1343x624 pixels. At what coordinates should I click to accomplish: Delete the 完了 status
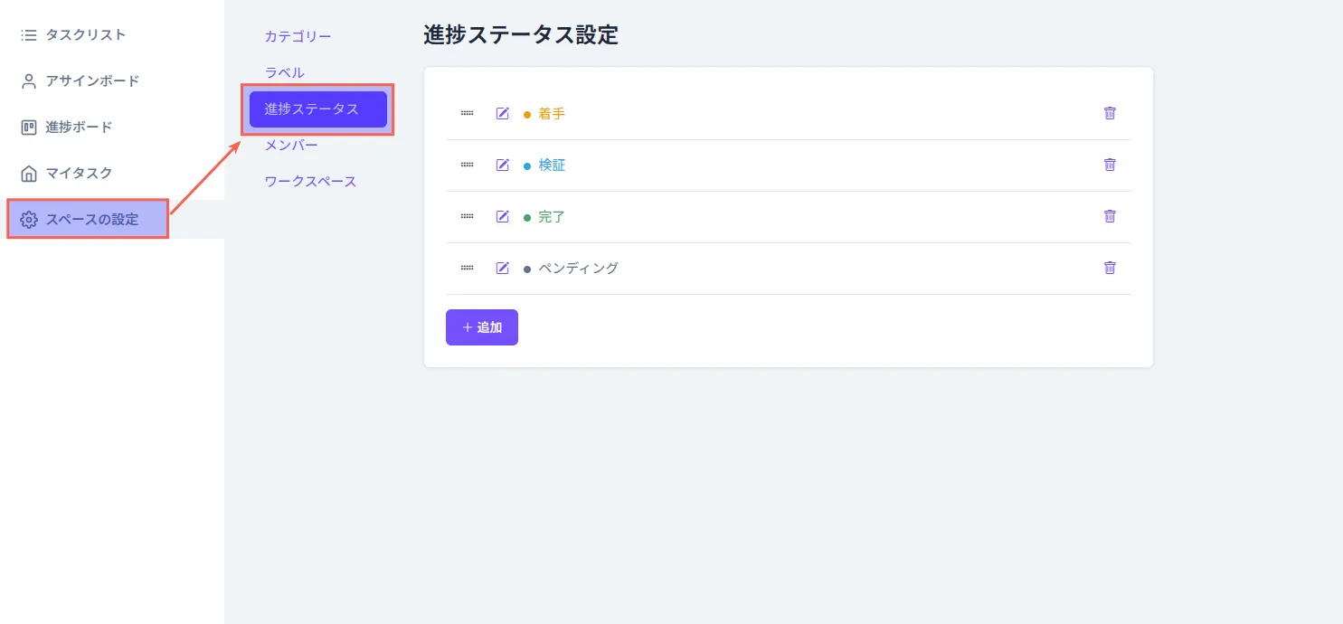(1109, 216)
